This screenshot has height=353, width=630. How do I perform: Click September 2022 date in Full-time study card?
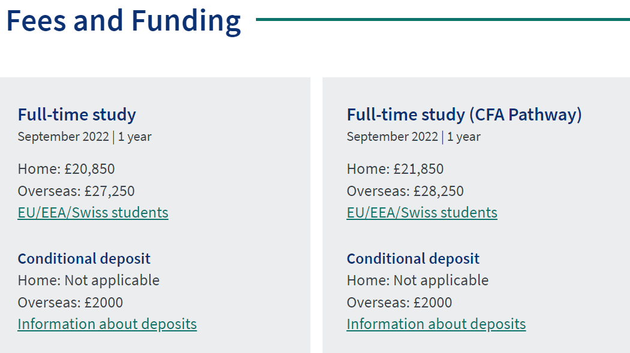click(x=63, y=137)
